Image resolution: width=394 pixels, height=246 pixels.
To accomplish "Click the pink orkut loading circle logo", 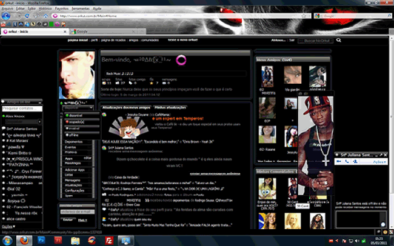I will coord(181,60).
